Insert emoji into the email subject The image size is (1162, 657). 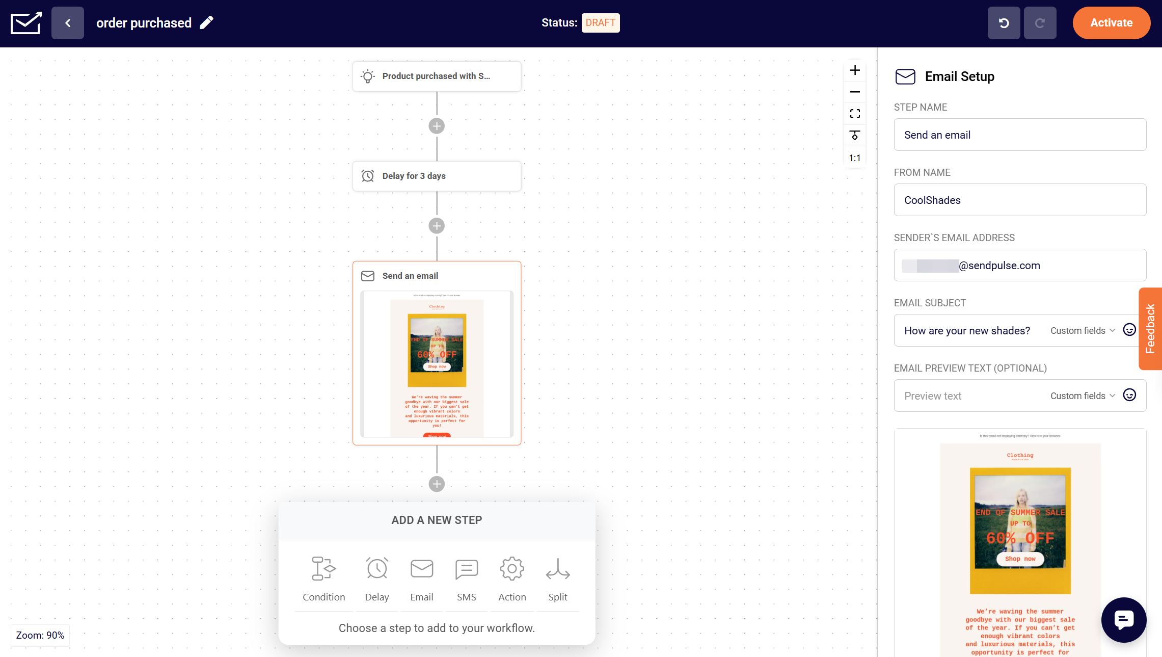point(1129,330)
